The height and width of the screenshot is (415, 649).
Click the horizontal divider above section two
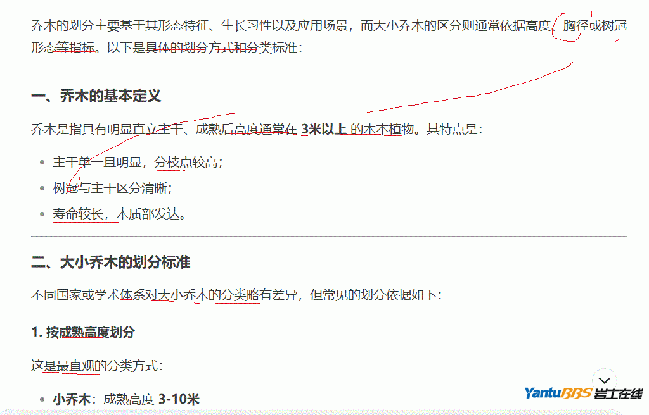point(328,236)
